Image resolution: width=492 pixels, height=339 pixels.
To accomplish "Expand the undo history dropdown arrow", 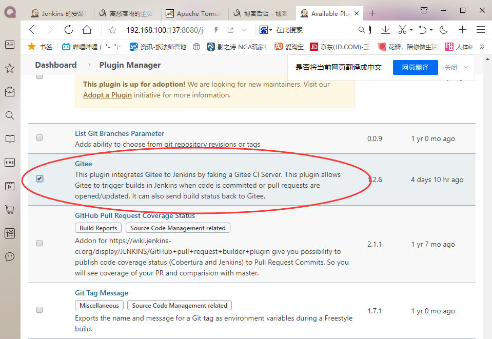I will pos(431,30).
